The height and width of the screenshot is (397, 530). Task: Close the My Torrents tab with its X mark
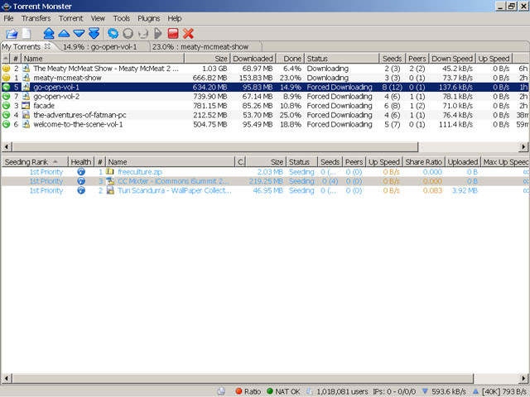pos(47,46)
